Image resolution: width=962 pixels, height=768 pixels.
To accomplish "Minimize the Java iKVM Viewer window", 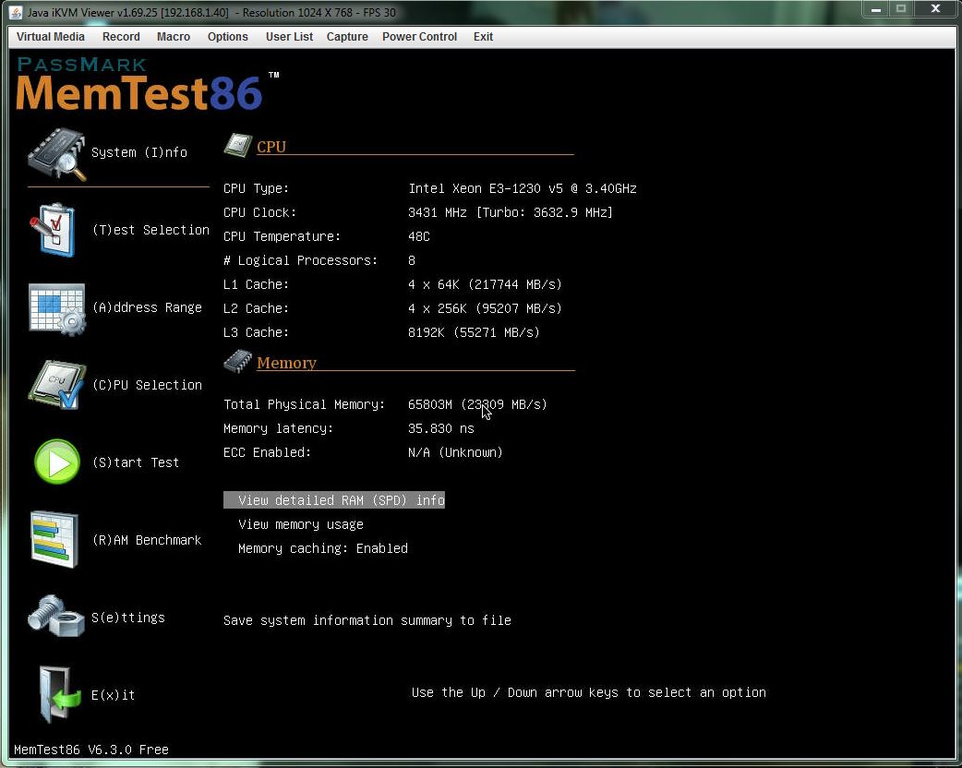I will [x=876, y=9].
